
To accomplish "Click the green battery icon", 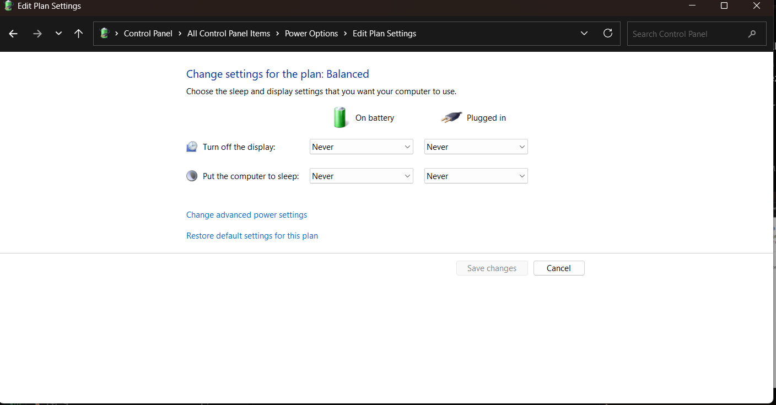I will click(340, 117).
